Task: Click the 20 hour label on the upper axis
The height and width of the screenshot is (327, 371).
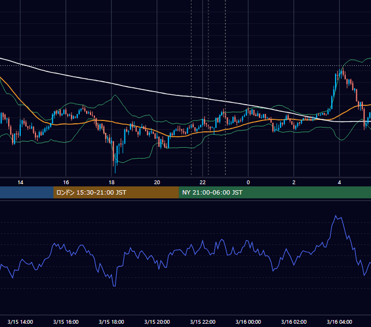Action: click(157, 183)
